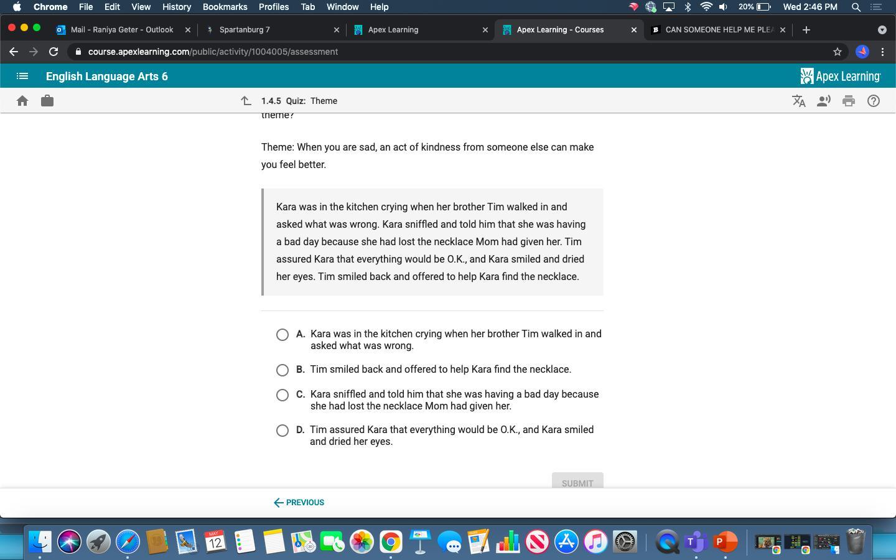This screenshot has width=896, height=560.
Task: Open a new browser tab
Action: click(806, 29)
